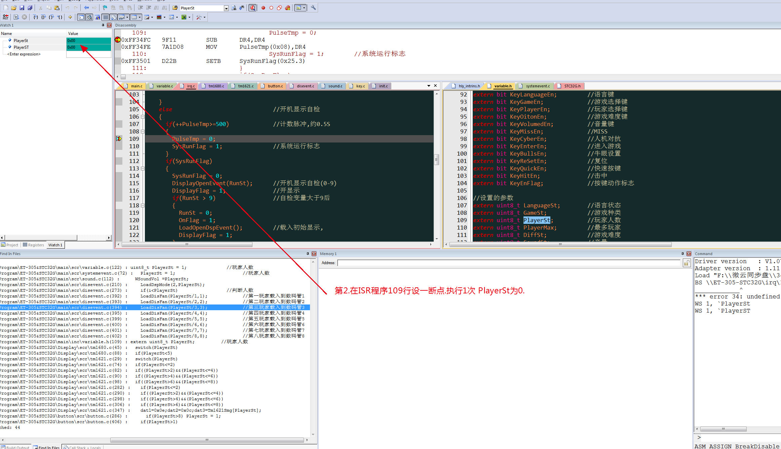The height and width of the screenshot is (449, 781).
Task: Click the Kill All Breakpoints icon
Action: point(287,8)
